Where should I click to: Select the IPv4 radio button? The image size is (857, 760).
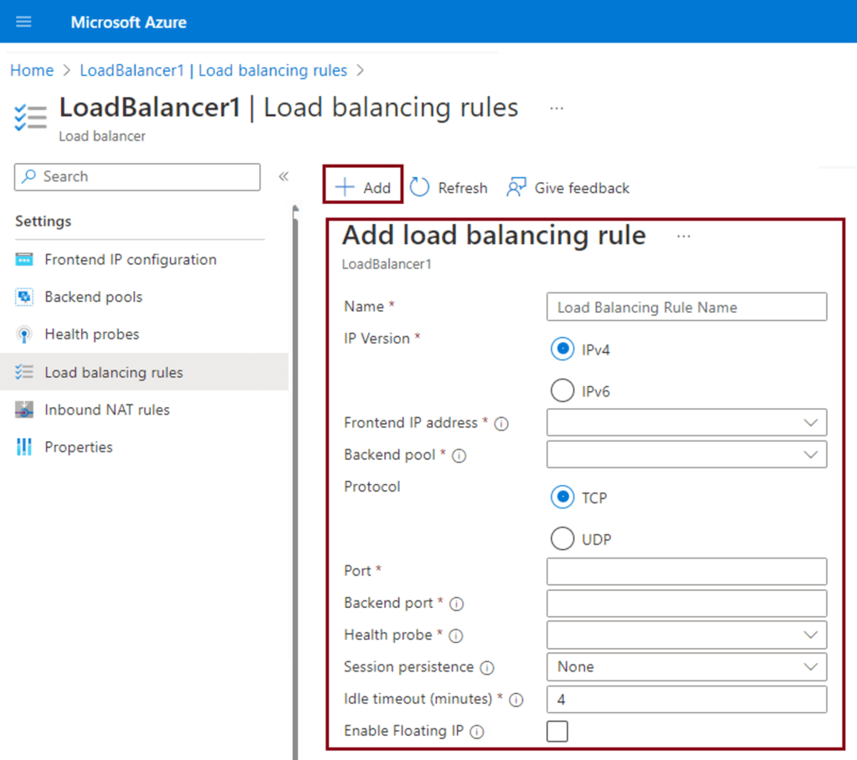coord(562,349)
